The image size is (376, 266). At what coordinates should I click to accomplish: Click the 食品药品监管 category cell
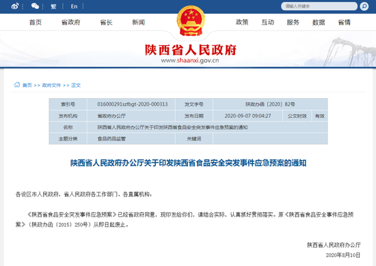[x=131, y=138]
